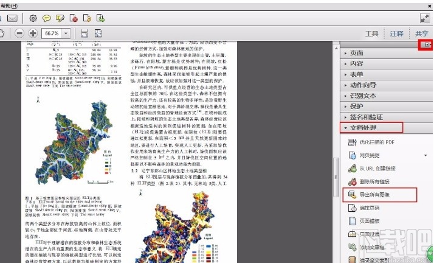
Task: Collapse the 文档处理 section
Action: tap(386, 128)
